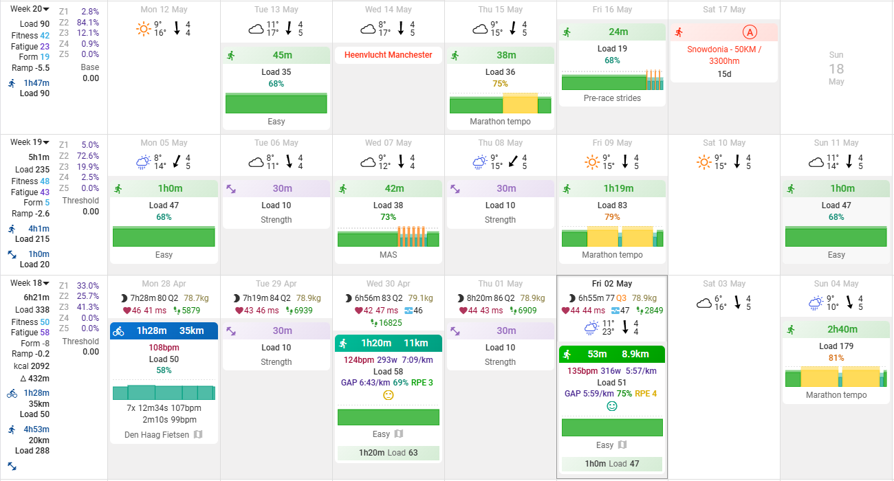Open the Week 19 dropdown arrow

tap(46, 142)
